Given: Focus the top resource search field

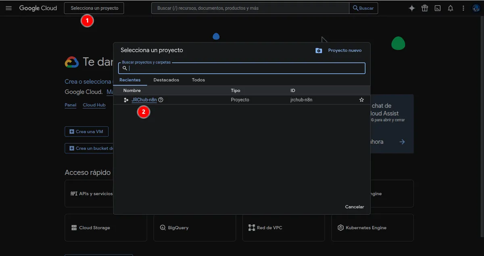Looking at the screenshot, I should click(250, 8).
